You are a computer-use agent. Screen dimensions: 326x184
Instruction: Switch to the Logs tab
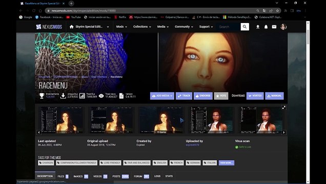(x=157, y=176)
